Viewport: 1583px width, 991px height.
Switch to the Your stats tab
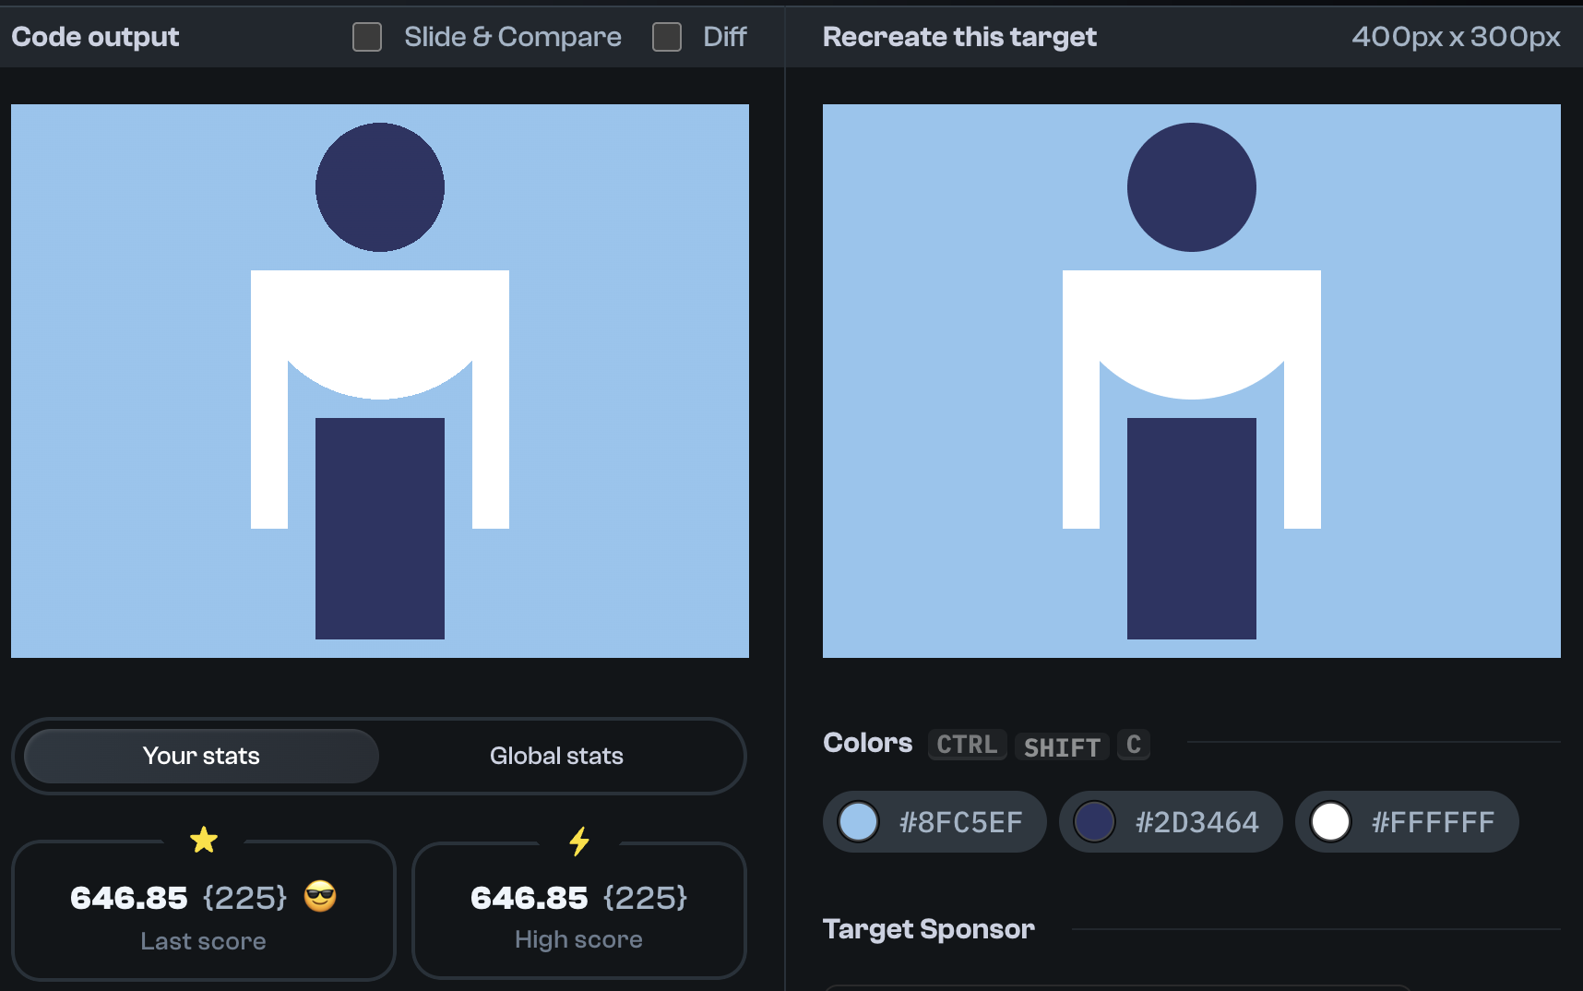[x=201, y=756]
